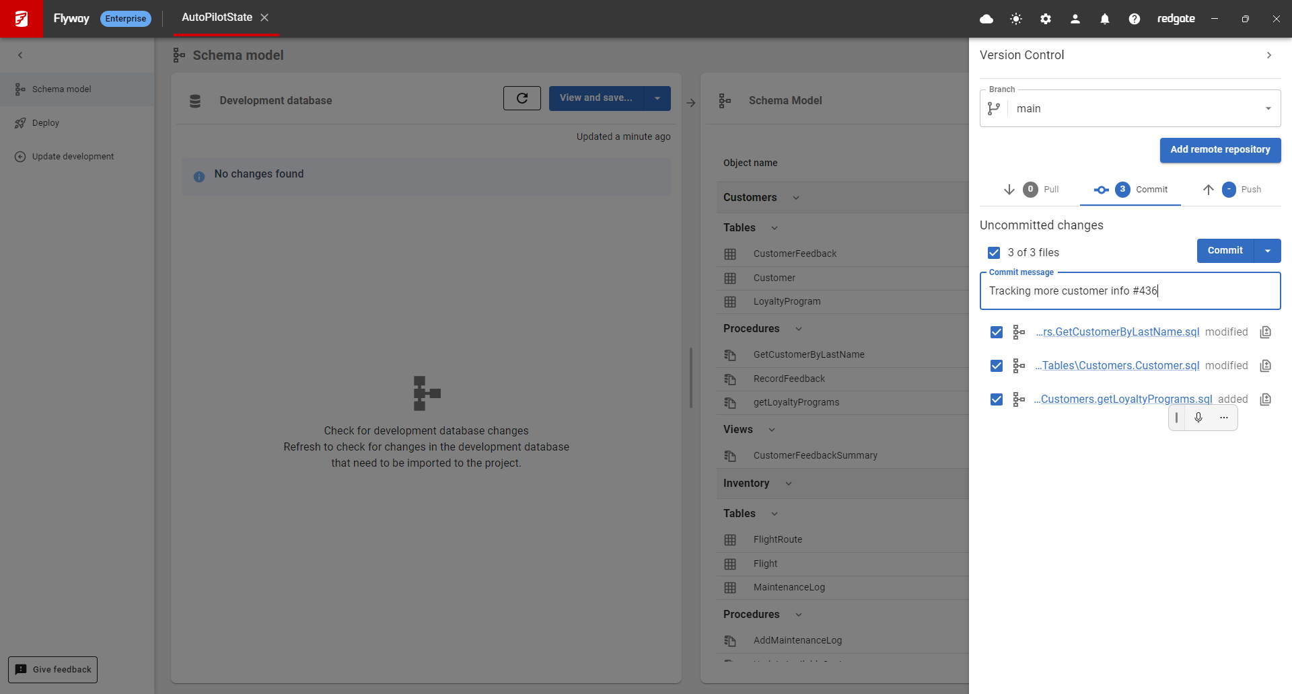
Task: Uncheck GetCustomerByLastName.sql file checkbox
Action: (x=997, y=332)
